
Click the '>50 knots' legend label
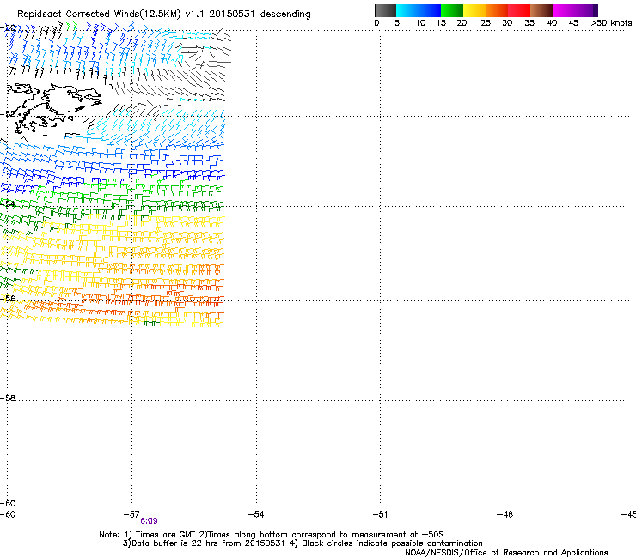[x=611, y=22]
